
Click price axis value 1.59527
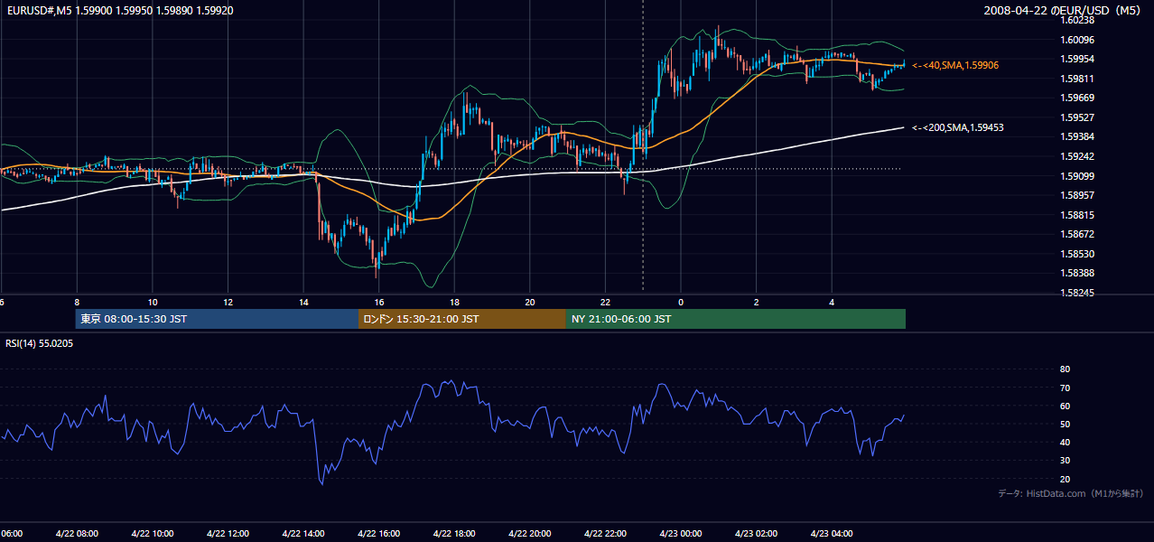tap(1077, 117)
